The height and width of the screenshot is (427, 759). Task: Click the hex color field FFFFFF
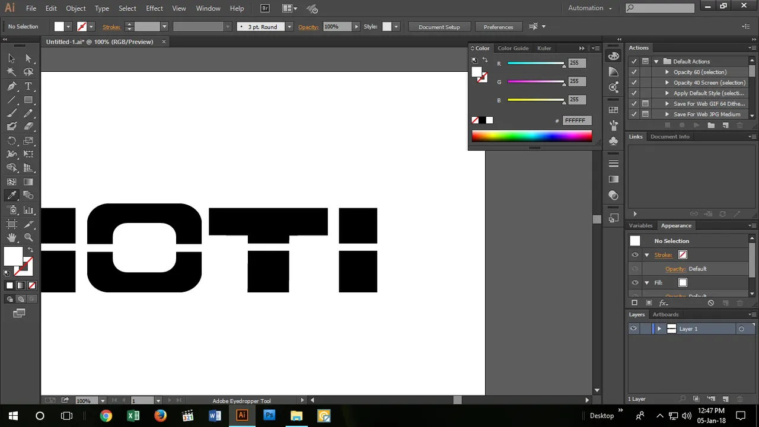[x=577, y=120]
